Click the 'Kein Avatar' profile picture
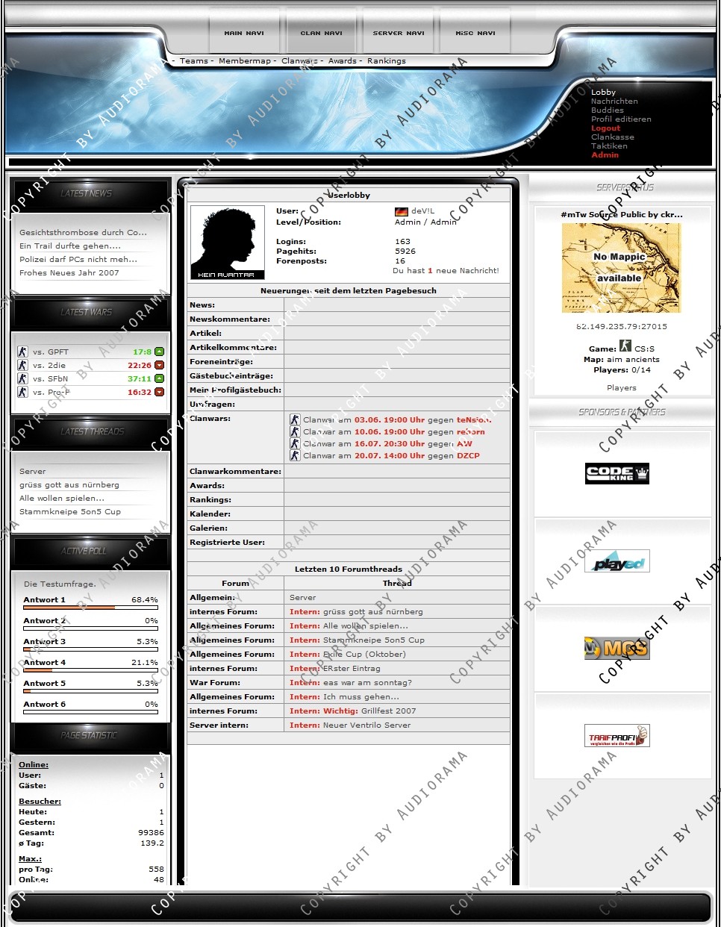The width and height of the screenshot is (721, 927). [228, 242]
